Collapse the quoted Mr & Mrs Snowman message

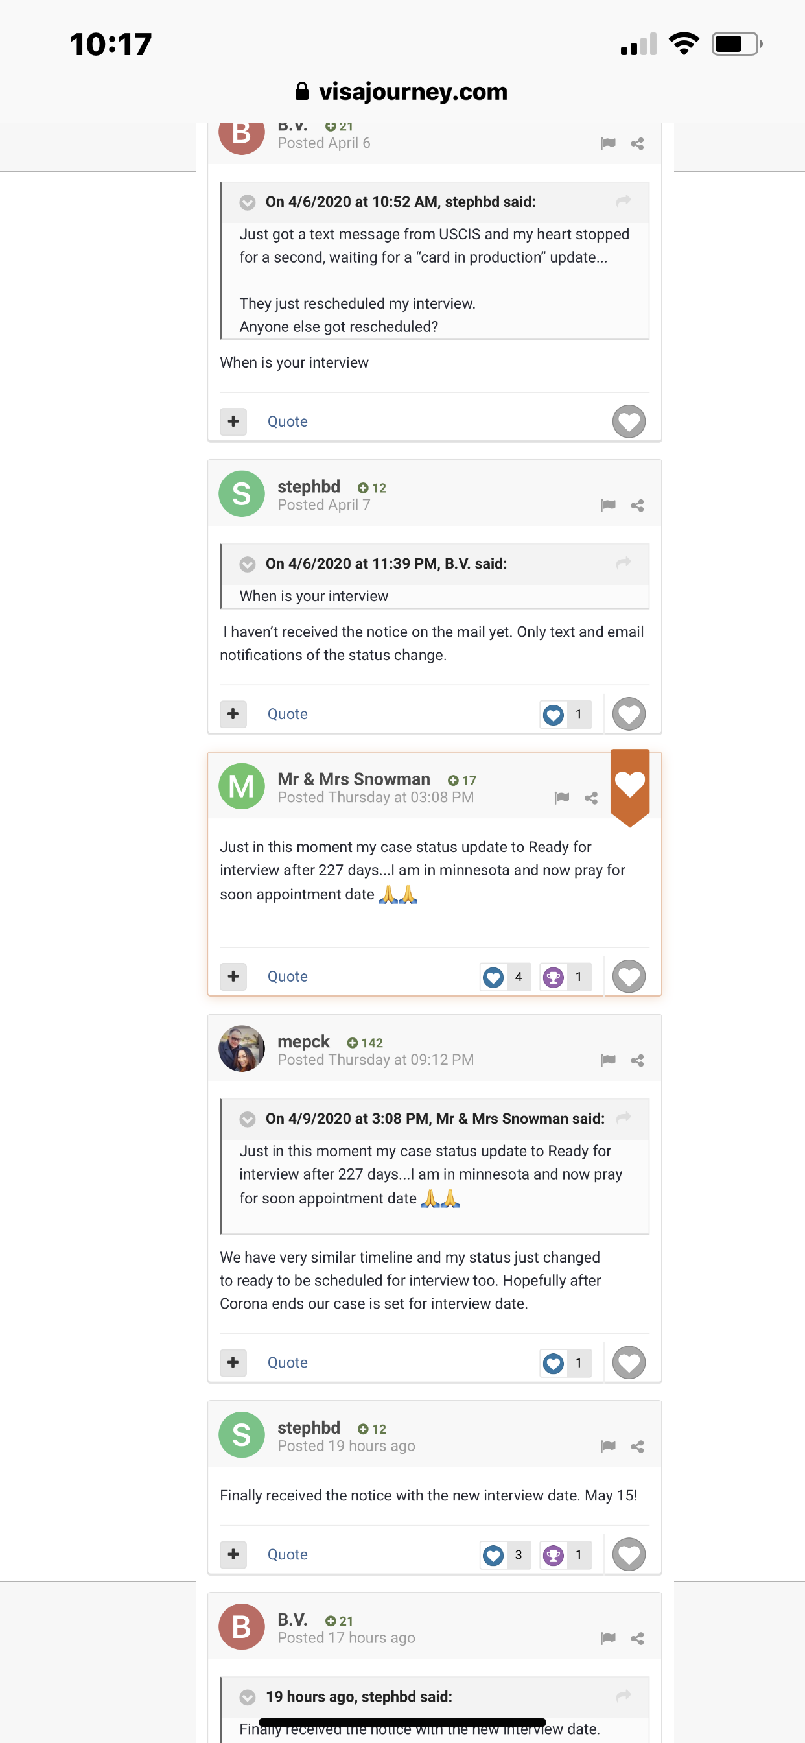(x=248, y=1119)
